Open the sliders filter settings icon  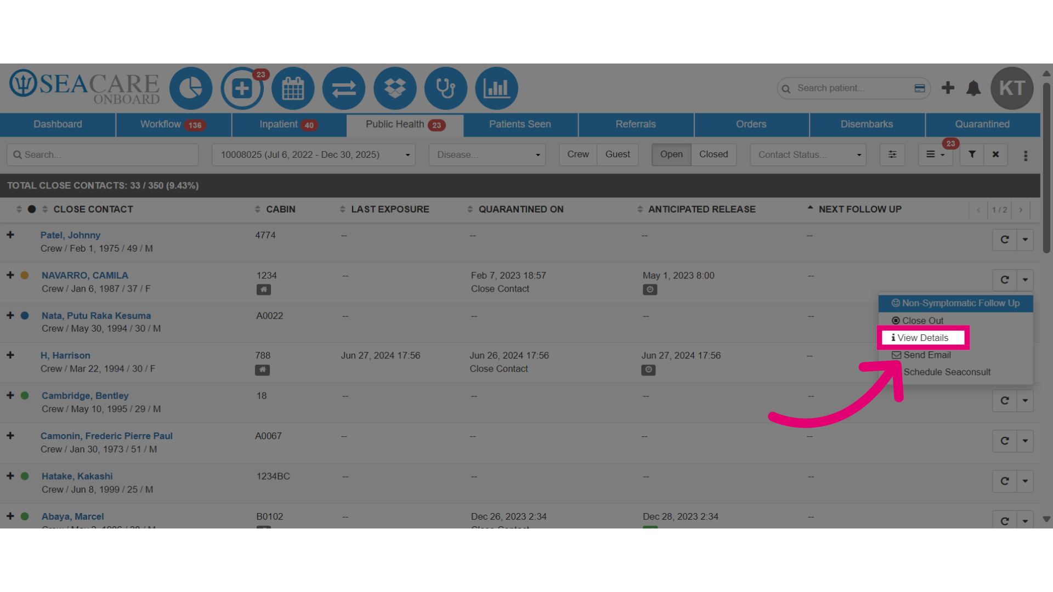(892, 155)
